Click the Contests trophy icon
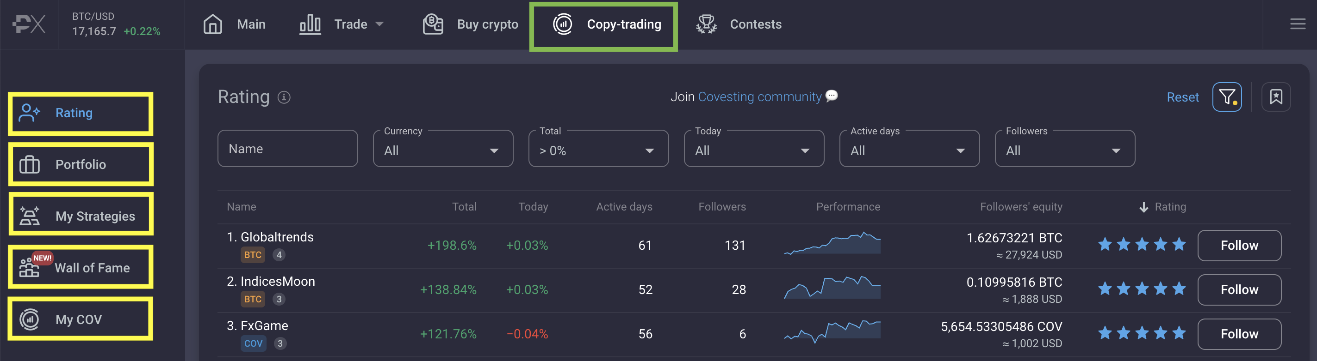1317x361 pixels. point(706,24)
